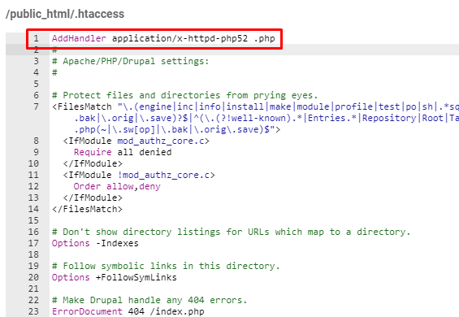This screenshot has height=317, width=459.
Task: Click the 'Options +FollowSymLinks' line
Action: 115,277
